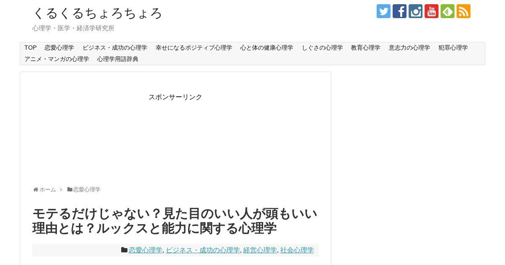Open ビジネス・成功の心理学 menu item

(x=115, y=48)
